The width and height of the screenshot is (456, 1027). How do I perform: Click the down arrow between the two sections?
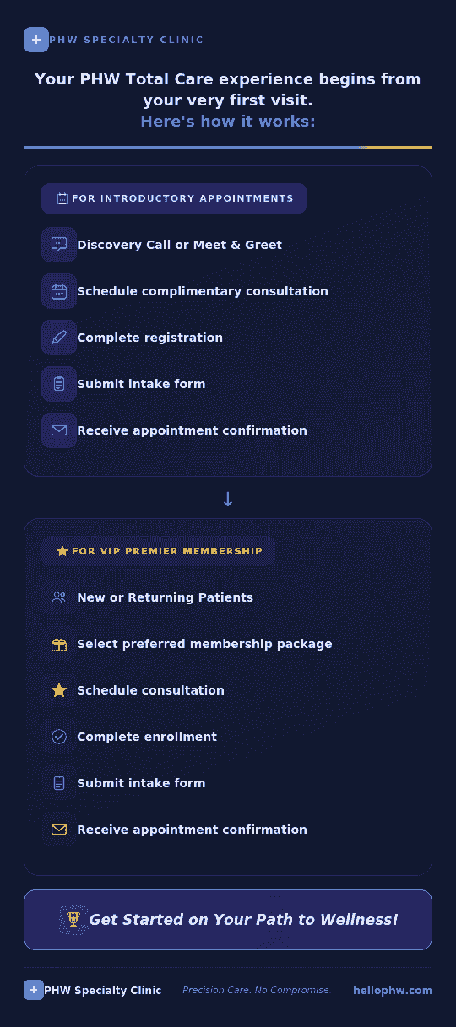tap(228, 499)
